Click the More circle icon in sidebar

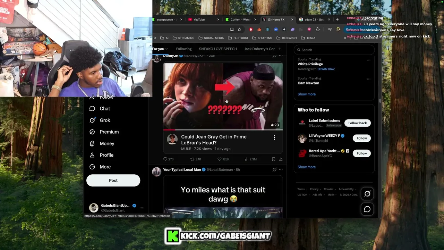click(x=92, y=167)
